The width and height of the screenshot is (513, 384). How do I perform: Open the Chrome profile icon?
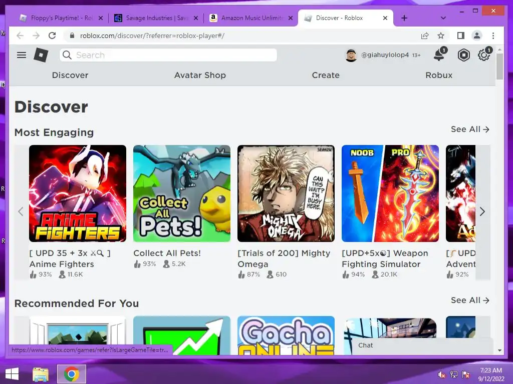pyautogui.click(x=477, y=35)
